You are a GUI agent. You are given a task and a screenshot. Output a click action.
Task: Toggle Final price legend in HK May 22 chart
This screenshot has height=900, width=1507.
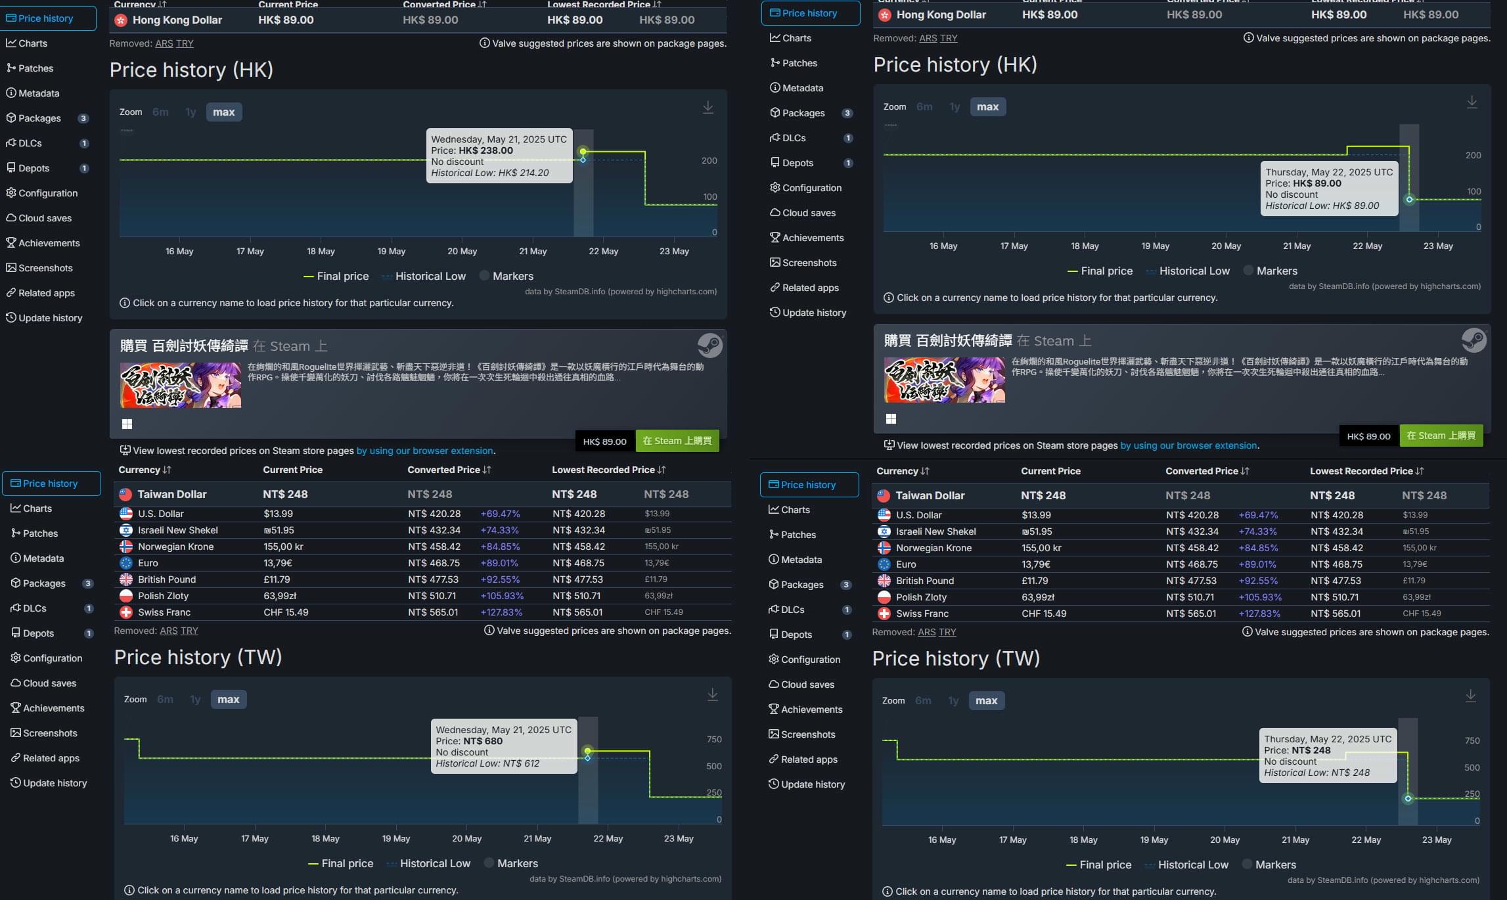(1100, 271)
